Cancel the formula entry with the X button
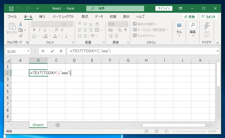225x138 pixels. tap(43, 51)
